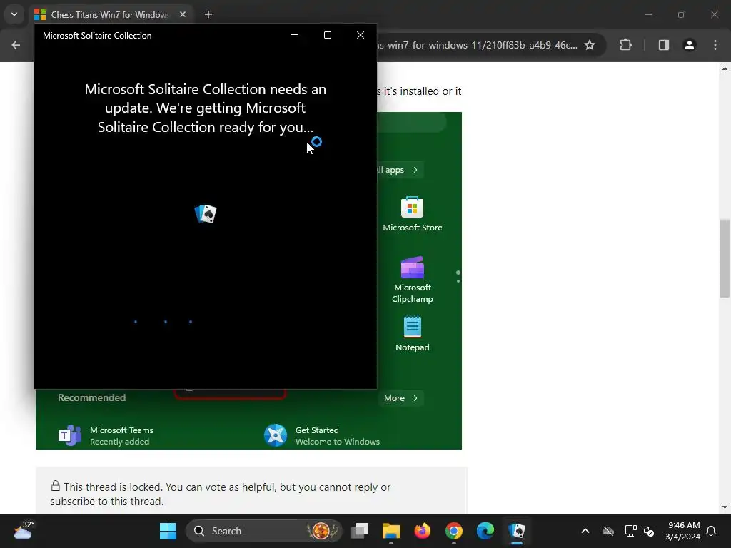Click the browser address bar URL
Viewport: 731px width, 548px height.
(x=478, y=45)
